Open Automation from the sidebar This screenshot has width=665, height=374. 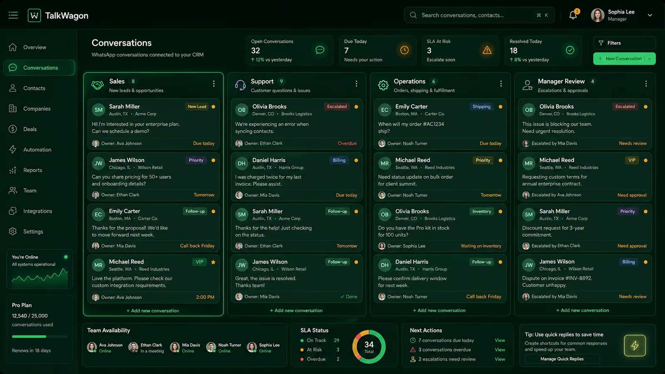(x=39, y=150)
